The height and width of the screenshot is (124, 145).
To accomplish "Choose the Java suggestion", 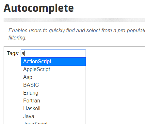I will 53,116.
